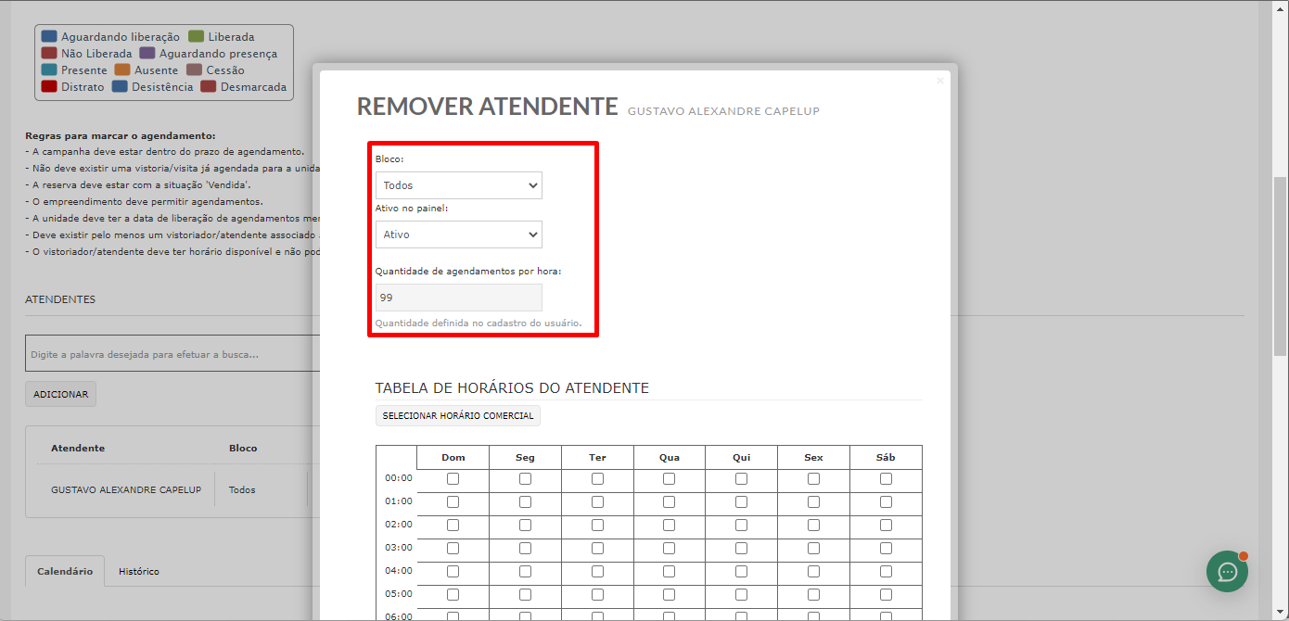
Task: Click the Sáb column header in schedule table
Action: coord(886,457)
